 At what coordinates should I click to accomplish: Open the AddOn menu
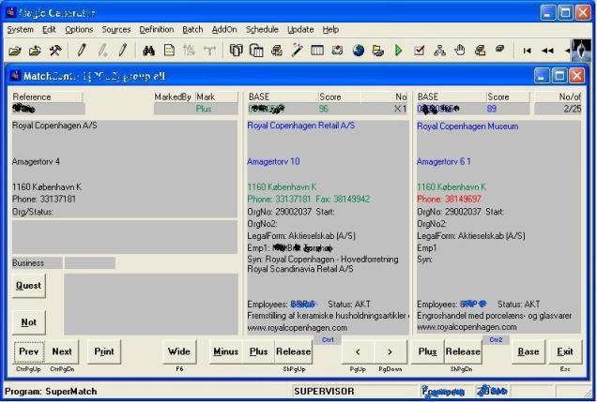[224, 30]
